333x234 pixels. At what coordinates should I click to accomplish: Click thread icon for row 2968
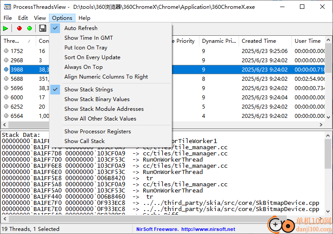pos(6,60)
